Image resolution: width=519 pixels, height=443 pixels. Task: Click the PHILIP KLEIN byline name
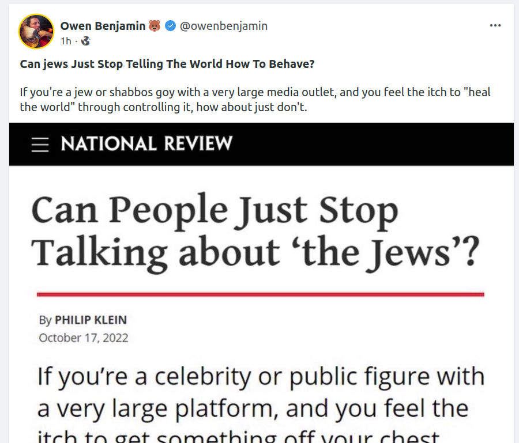[x=91, y=320]
